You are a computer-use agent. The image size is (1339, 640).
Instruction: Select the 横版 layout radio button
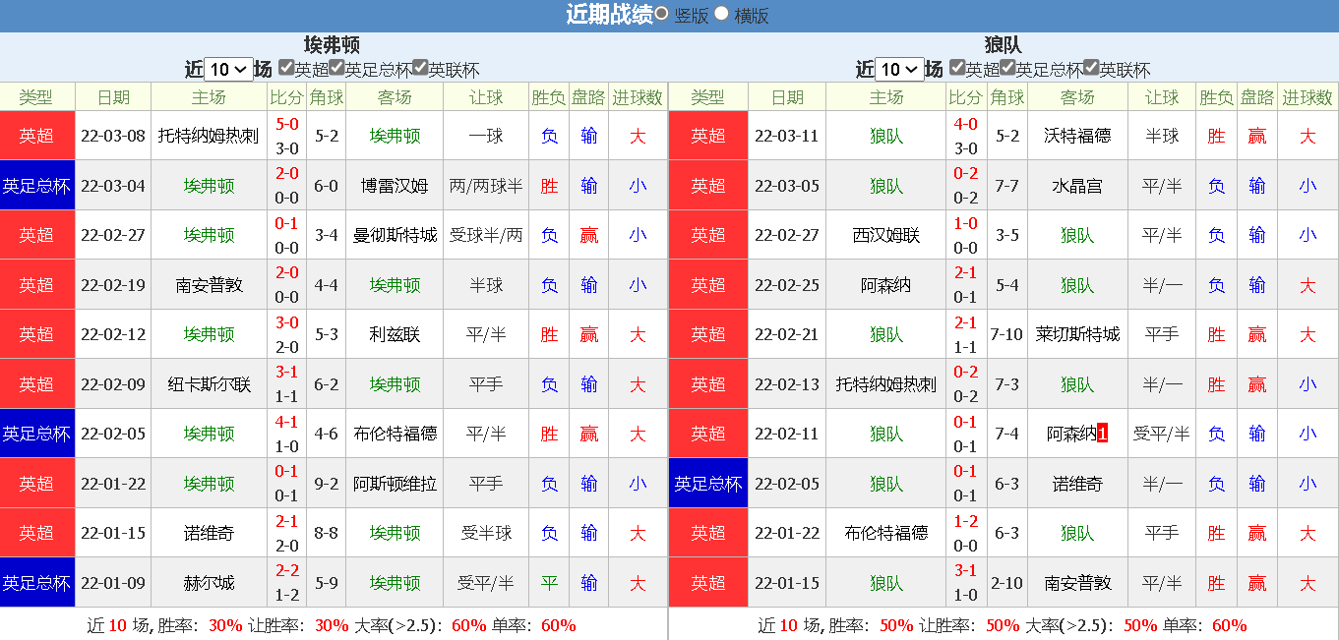click(722, 14)
